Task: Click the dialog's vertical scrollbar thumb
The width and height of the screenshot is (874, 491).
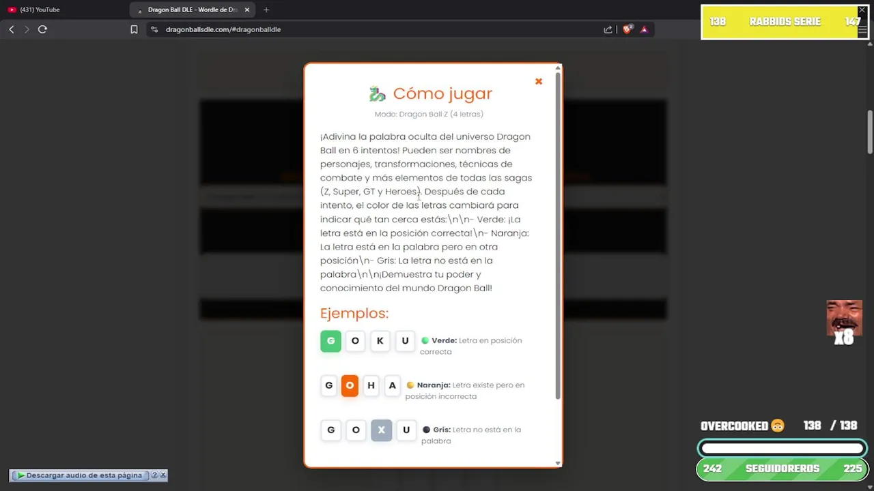Action: (558, 235)
